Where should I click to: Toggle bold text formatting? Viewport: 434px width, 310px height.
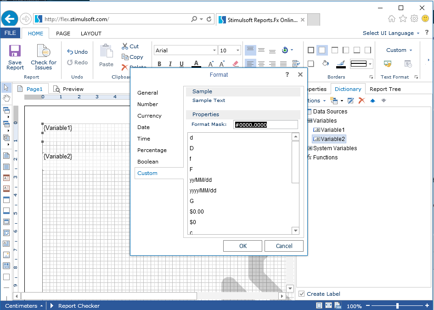[159, 64]
